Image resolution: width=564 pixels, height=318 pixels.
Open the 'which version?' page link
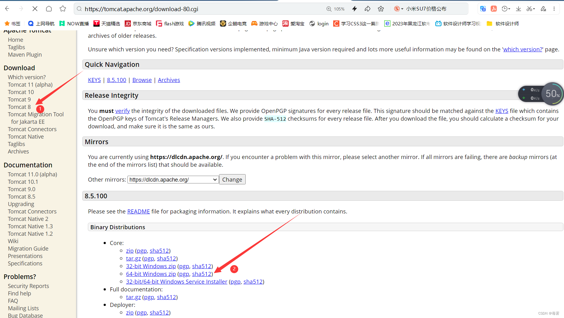coord(523,49)
